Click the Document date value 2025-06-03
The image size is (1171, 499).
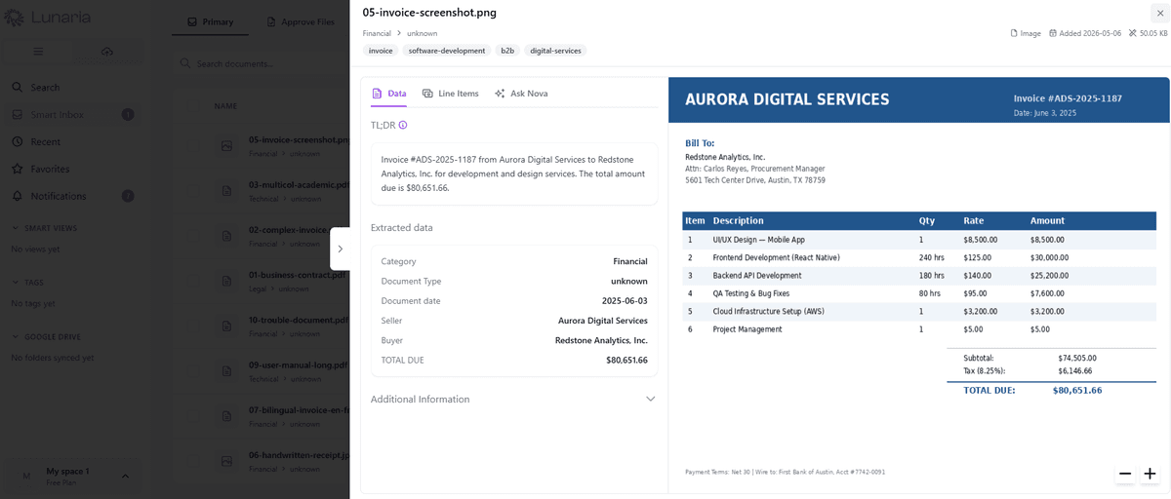(625, 301)
